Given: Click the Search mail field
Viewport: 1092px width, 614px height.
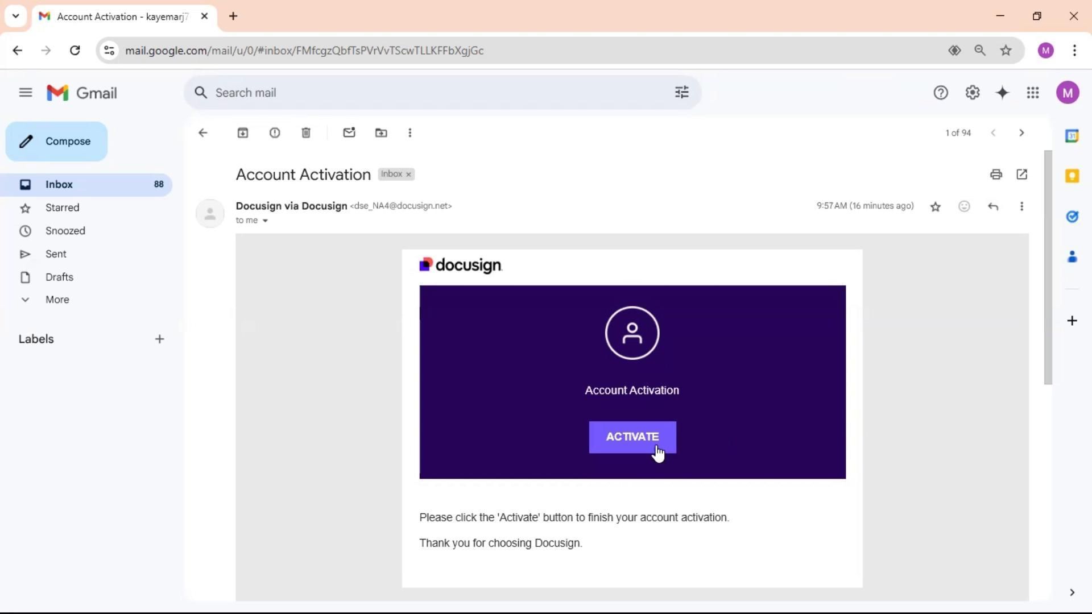Looking at the screenshot, I should (432, 93).
